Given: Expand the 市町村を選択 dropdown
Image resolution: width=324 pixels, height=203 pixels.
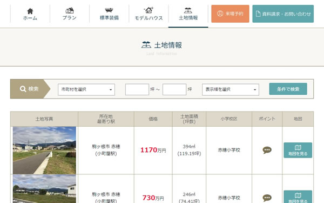Looking at the screenshot, I should (86, 89).
